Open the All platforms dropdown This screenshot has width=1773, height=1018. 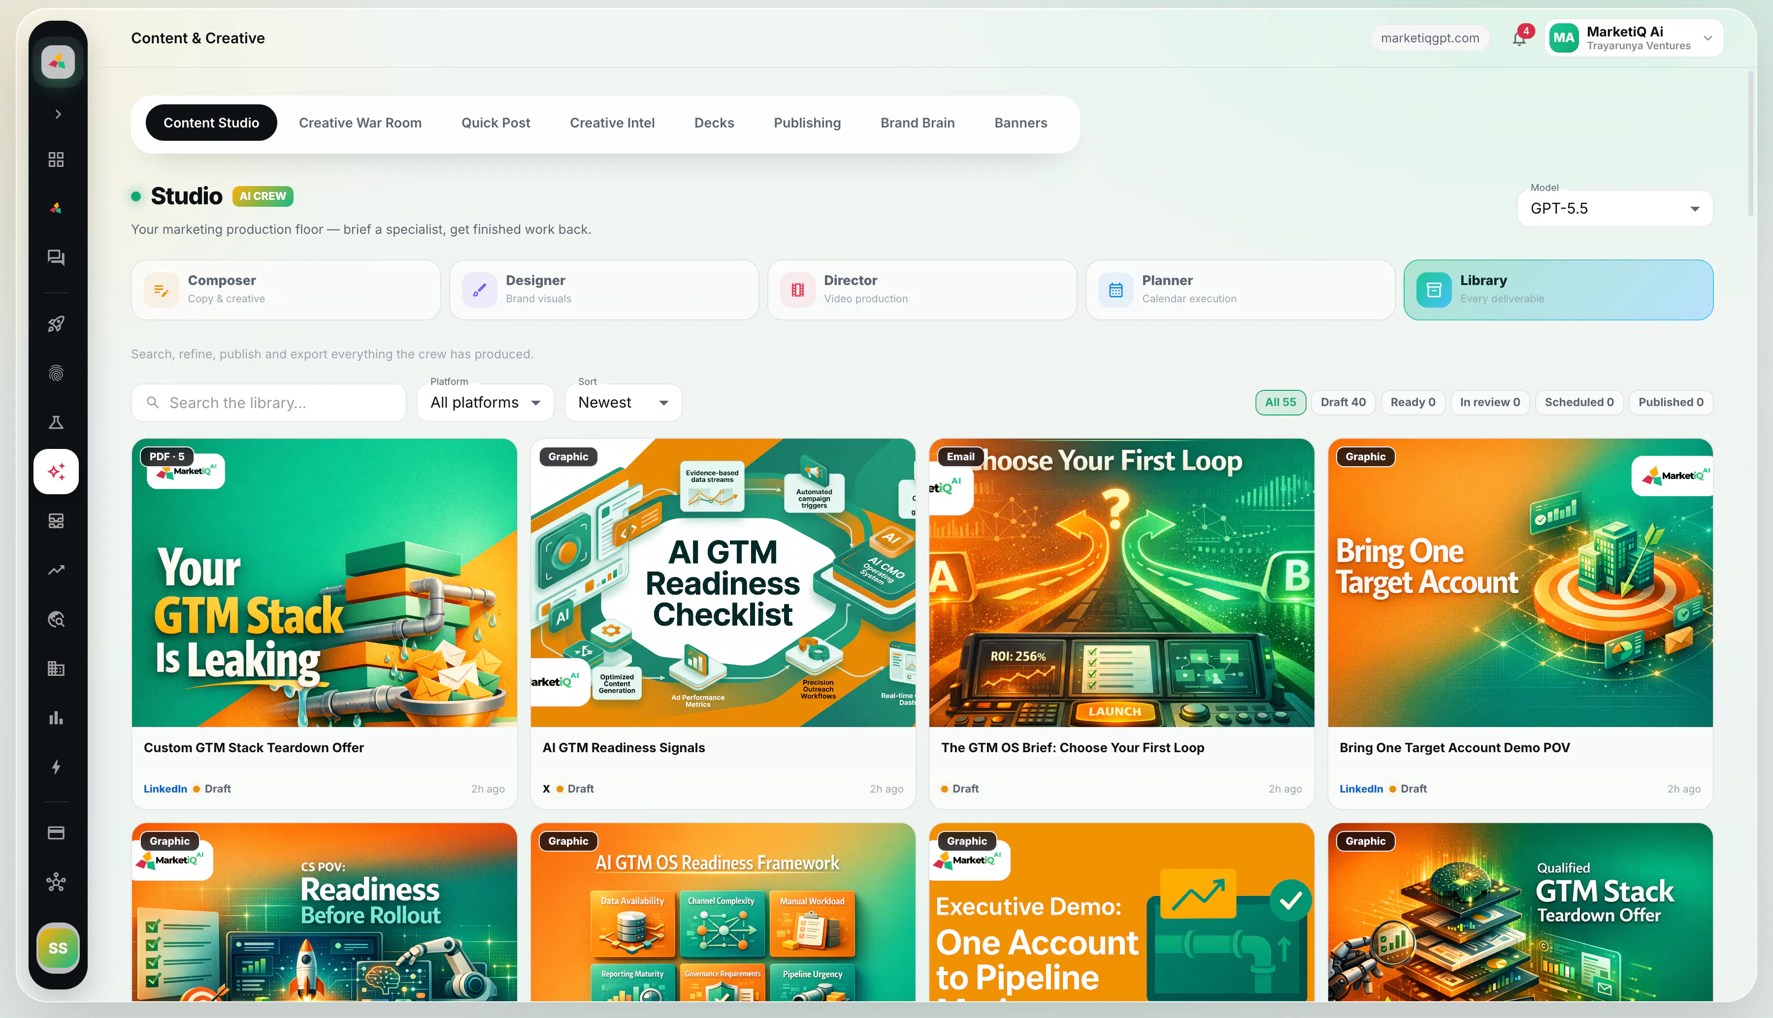pyautogui.click(x=486, y=403)
